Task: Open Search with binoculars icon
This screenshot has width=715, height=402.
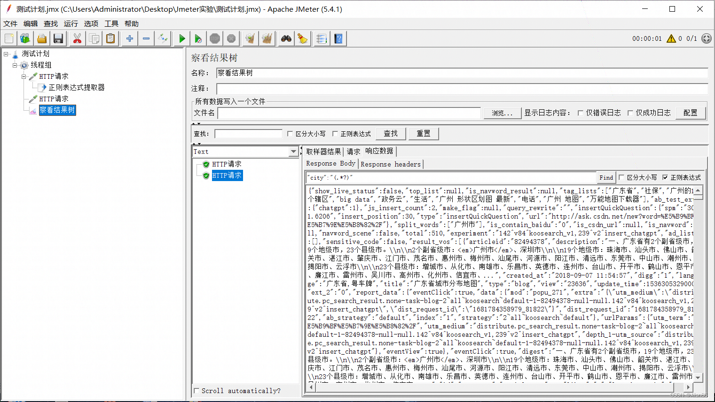Action: pyautogui.click(x=286, y=38)
